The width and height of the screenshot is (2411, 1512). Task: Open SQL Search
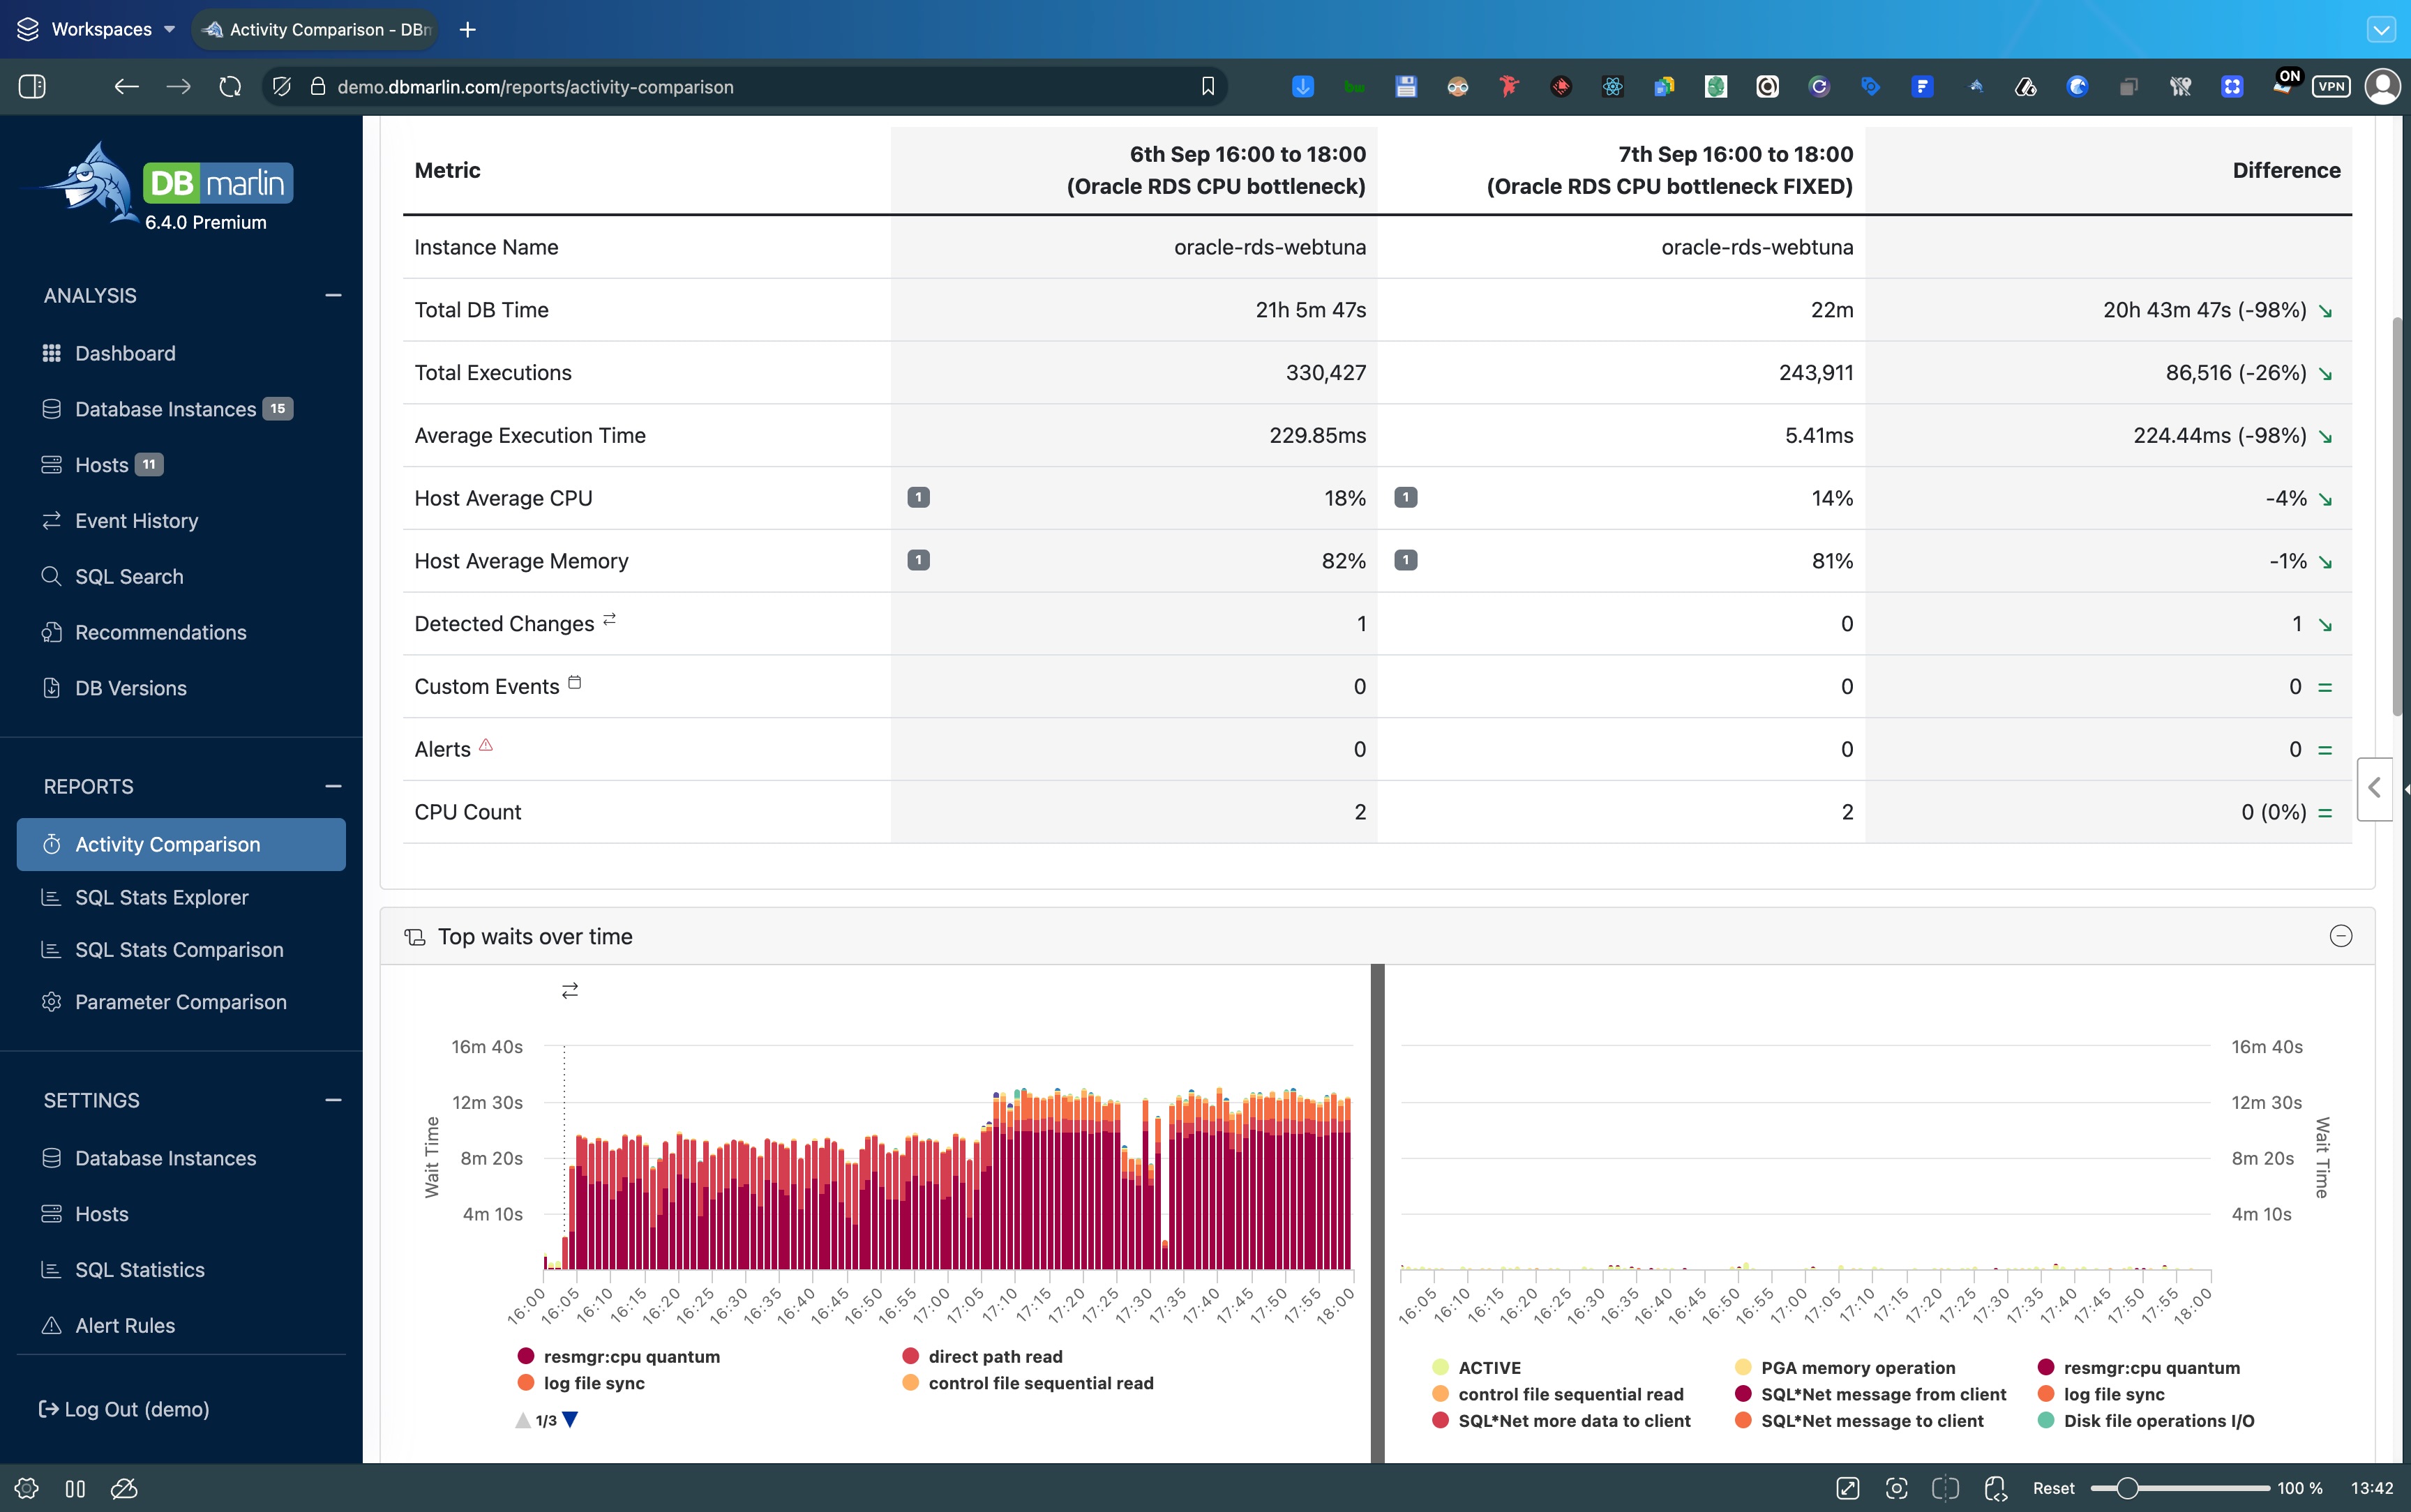coord(113,577)
